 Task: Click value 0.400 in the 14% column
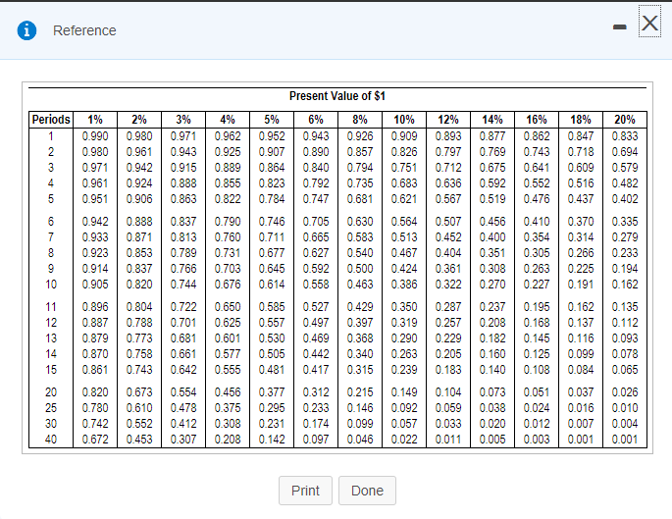(492, 237)
